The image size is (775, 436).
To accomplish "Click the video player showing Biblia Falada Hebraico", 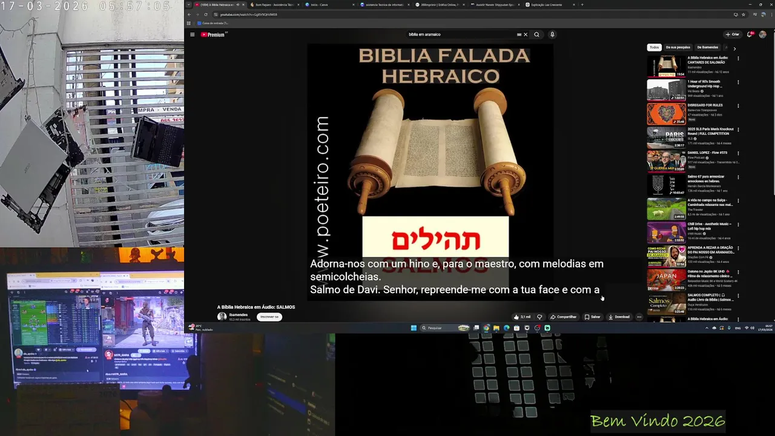I will 430,171.
